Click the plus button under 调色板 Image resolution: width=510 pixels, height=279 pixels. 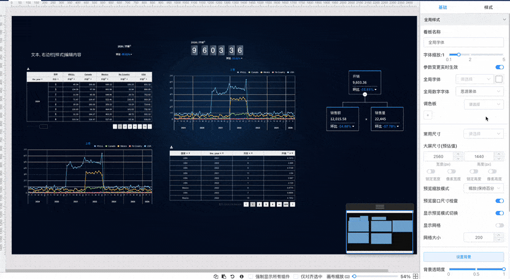[x=428, y=115]
